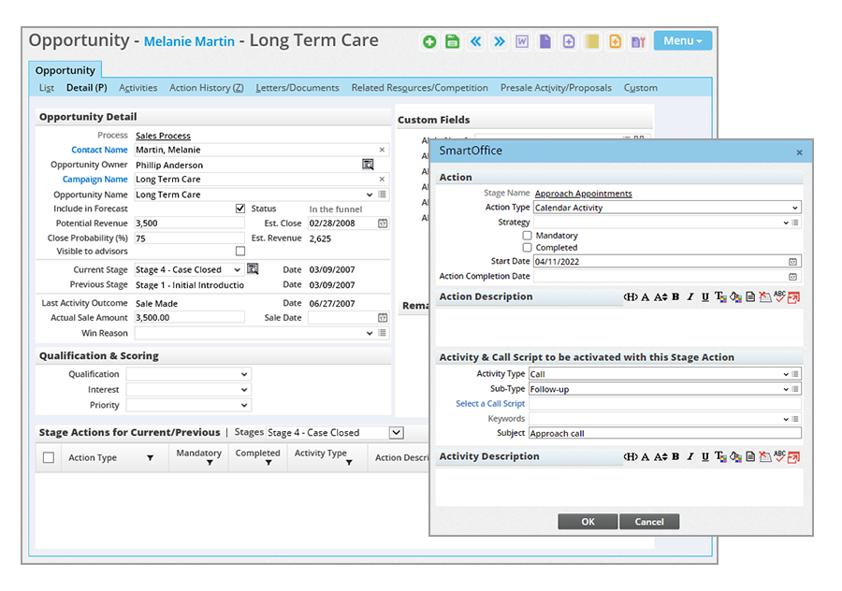Tick the Completed checkbox in dialog
This screenshot has height=591, width=842.
click(x=528, y=248)
